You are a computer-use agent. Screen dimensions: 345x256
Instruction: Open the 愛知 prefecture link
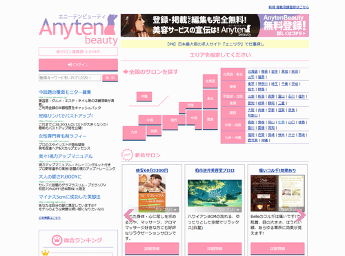point(251,104)
